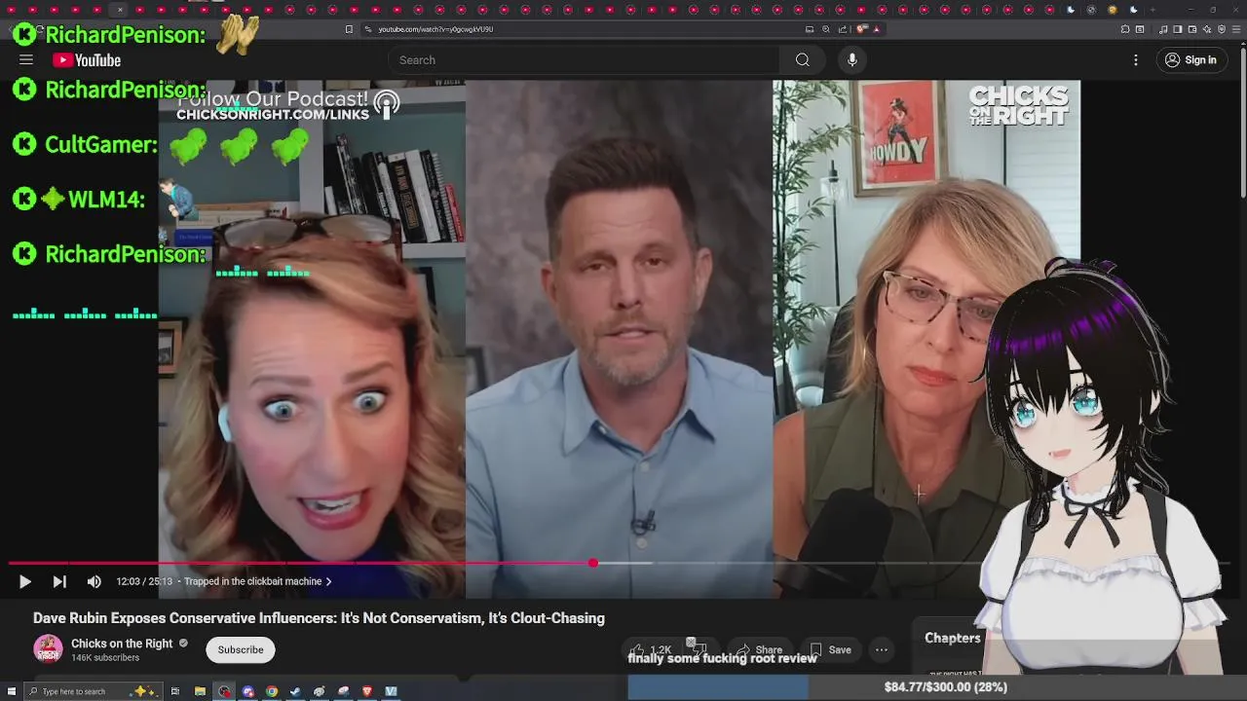Subscribe to Chicks on the Right
This screenshot has width=1247, height=701.
(x=241, y=649)
